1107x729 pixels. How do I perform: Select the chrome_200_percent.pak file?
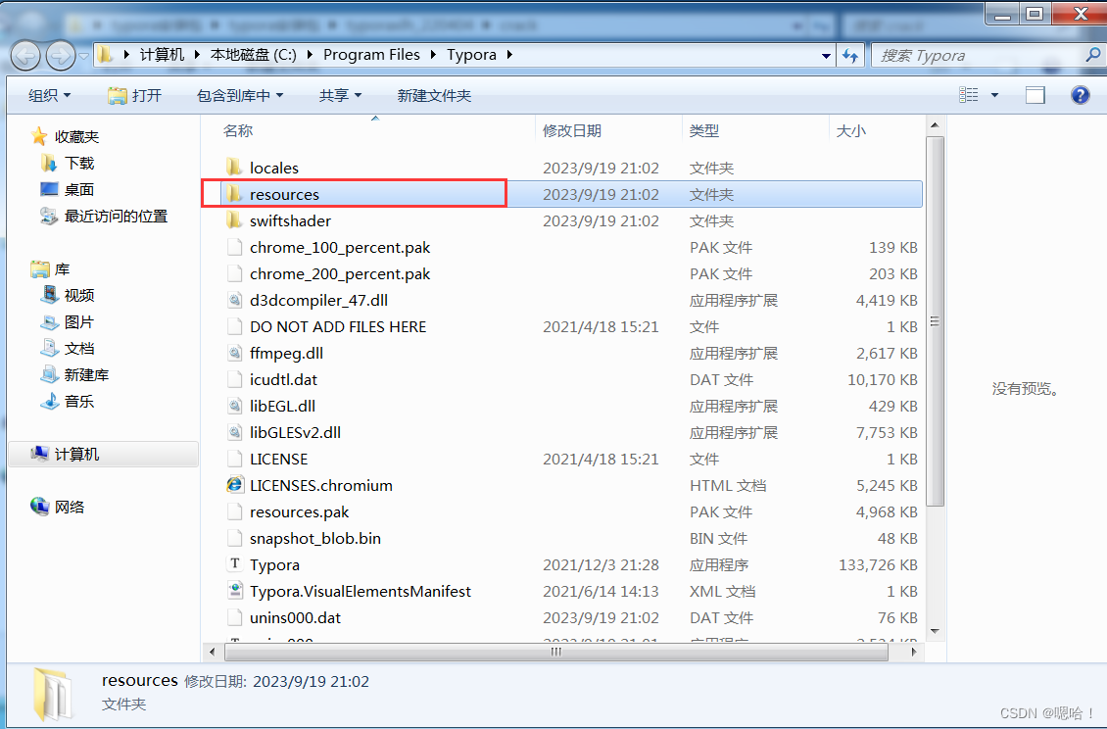click(x=340, y=273)
